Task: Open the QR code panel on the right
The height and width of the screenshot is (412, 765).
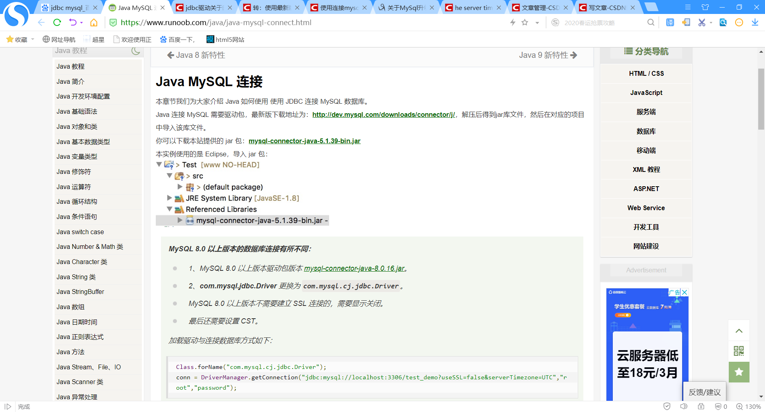Action: pyautogui.click(x=739, y=351)
